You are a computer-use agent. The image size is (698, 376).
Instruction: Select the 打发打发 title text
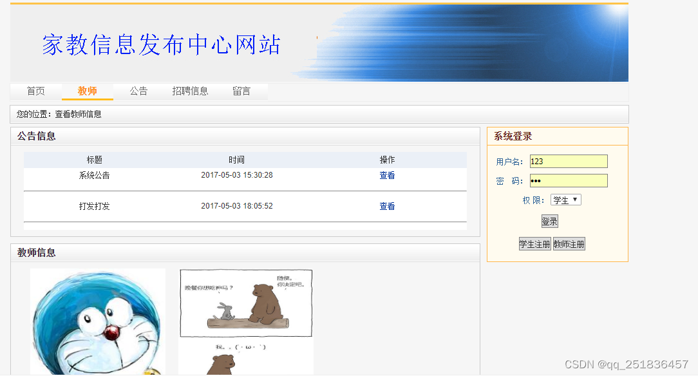(95, 206)
